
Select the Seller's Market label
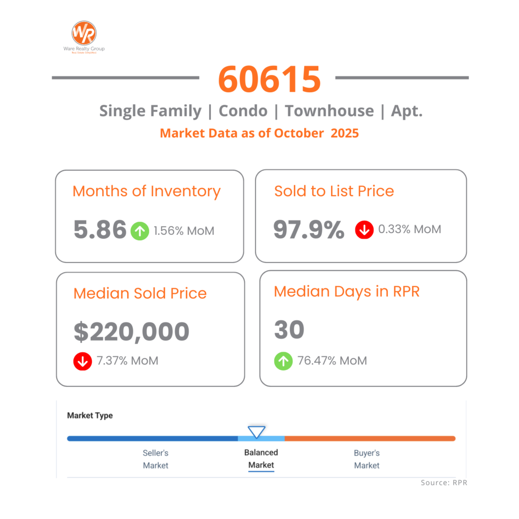click(x=155, y=459)
